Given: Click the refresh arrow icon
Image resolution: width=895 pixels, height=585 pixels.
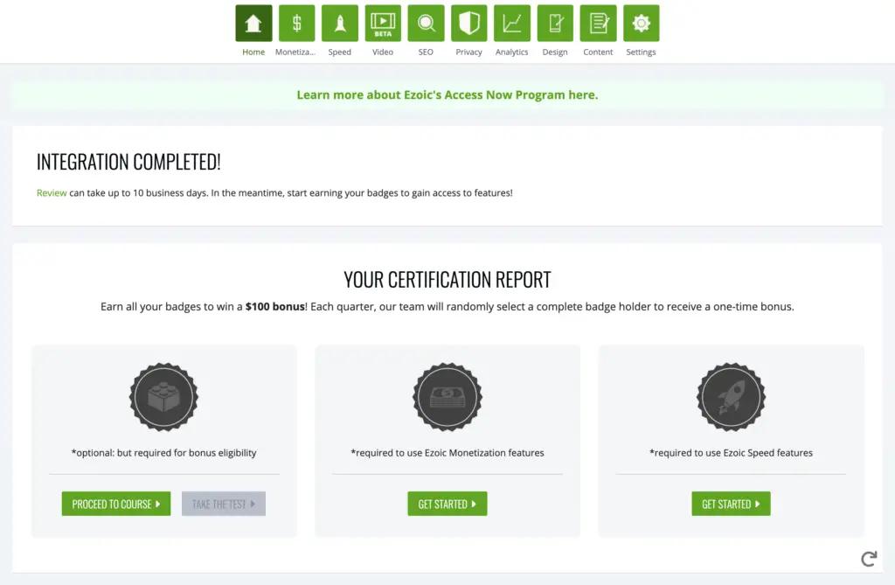Looking at the screenshot, I should point(869,559).
